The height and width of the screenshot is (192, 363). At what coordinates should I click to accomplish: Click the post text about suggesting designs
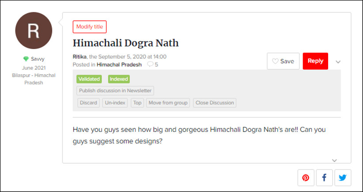[199, 136]
